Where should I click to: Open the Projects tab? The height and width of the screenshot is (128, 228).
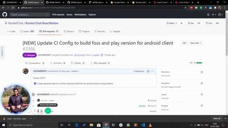84,31
